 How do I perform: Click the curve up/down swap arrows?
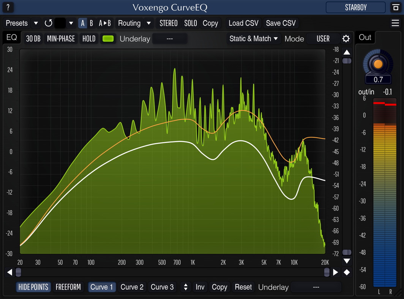186,287
